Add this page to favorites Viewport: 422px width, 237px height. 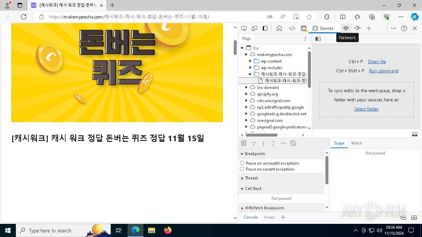(x=309, y=17)
